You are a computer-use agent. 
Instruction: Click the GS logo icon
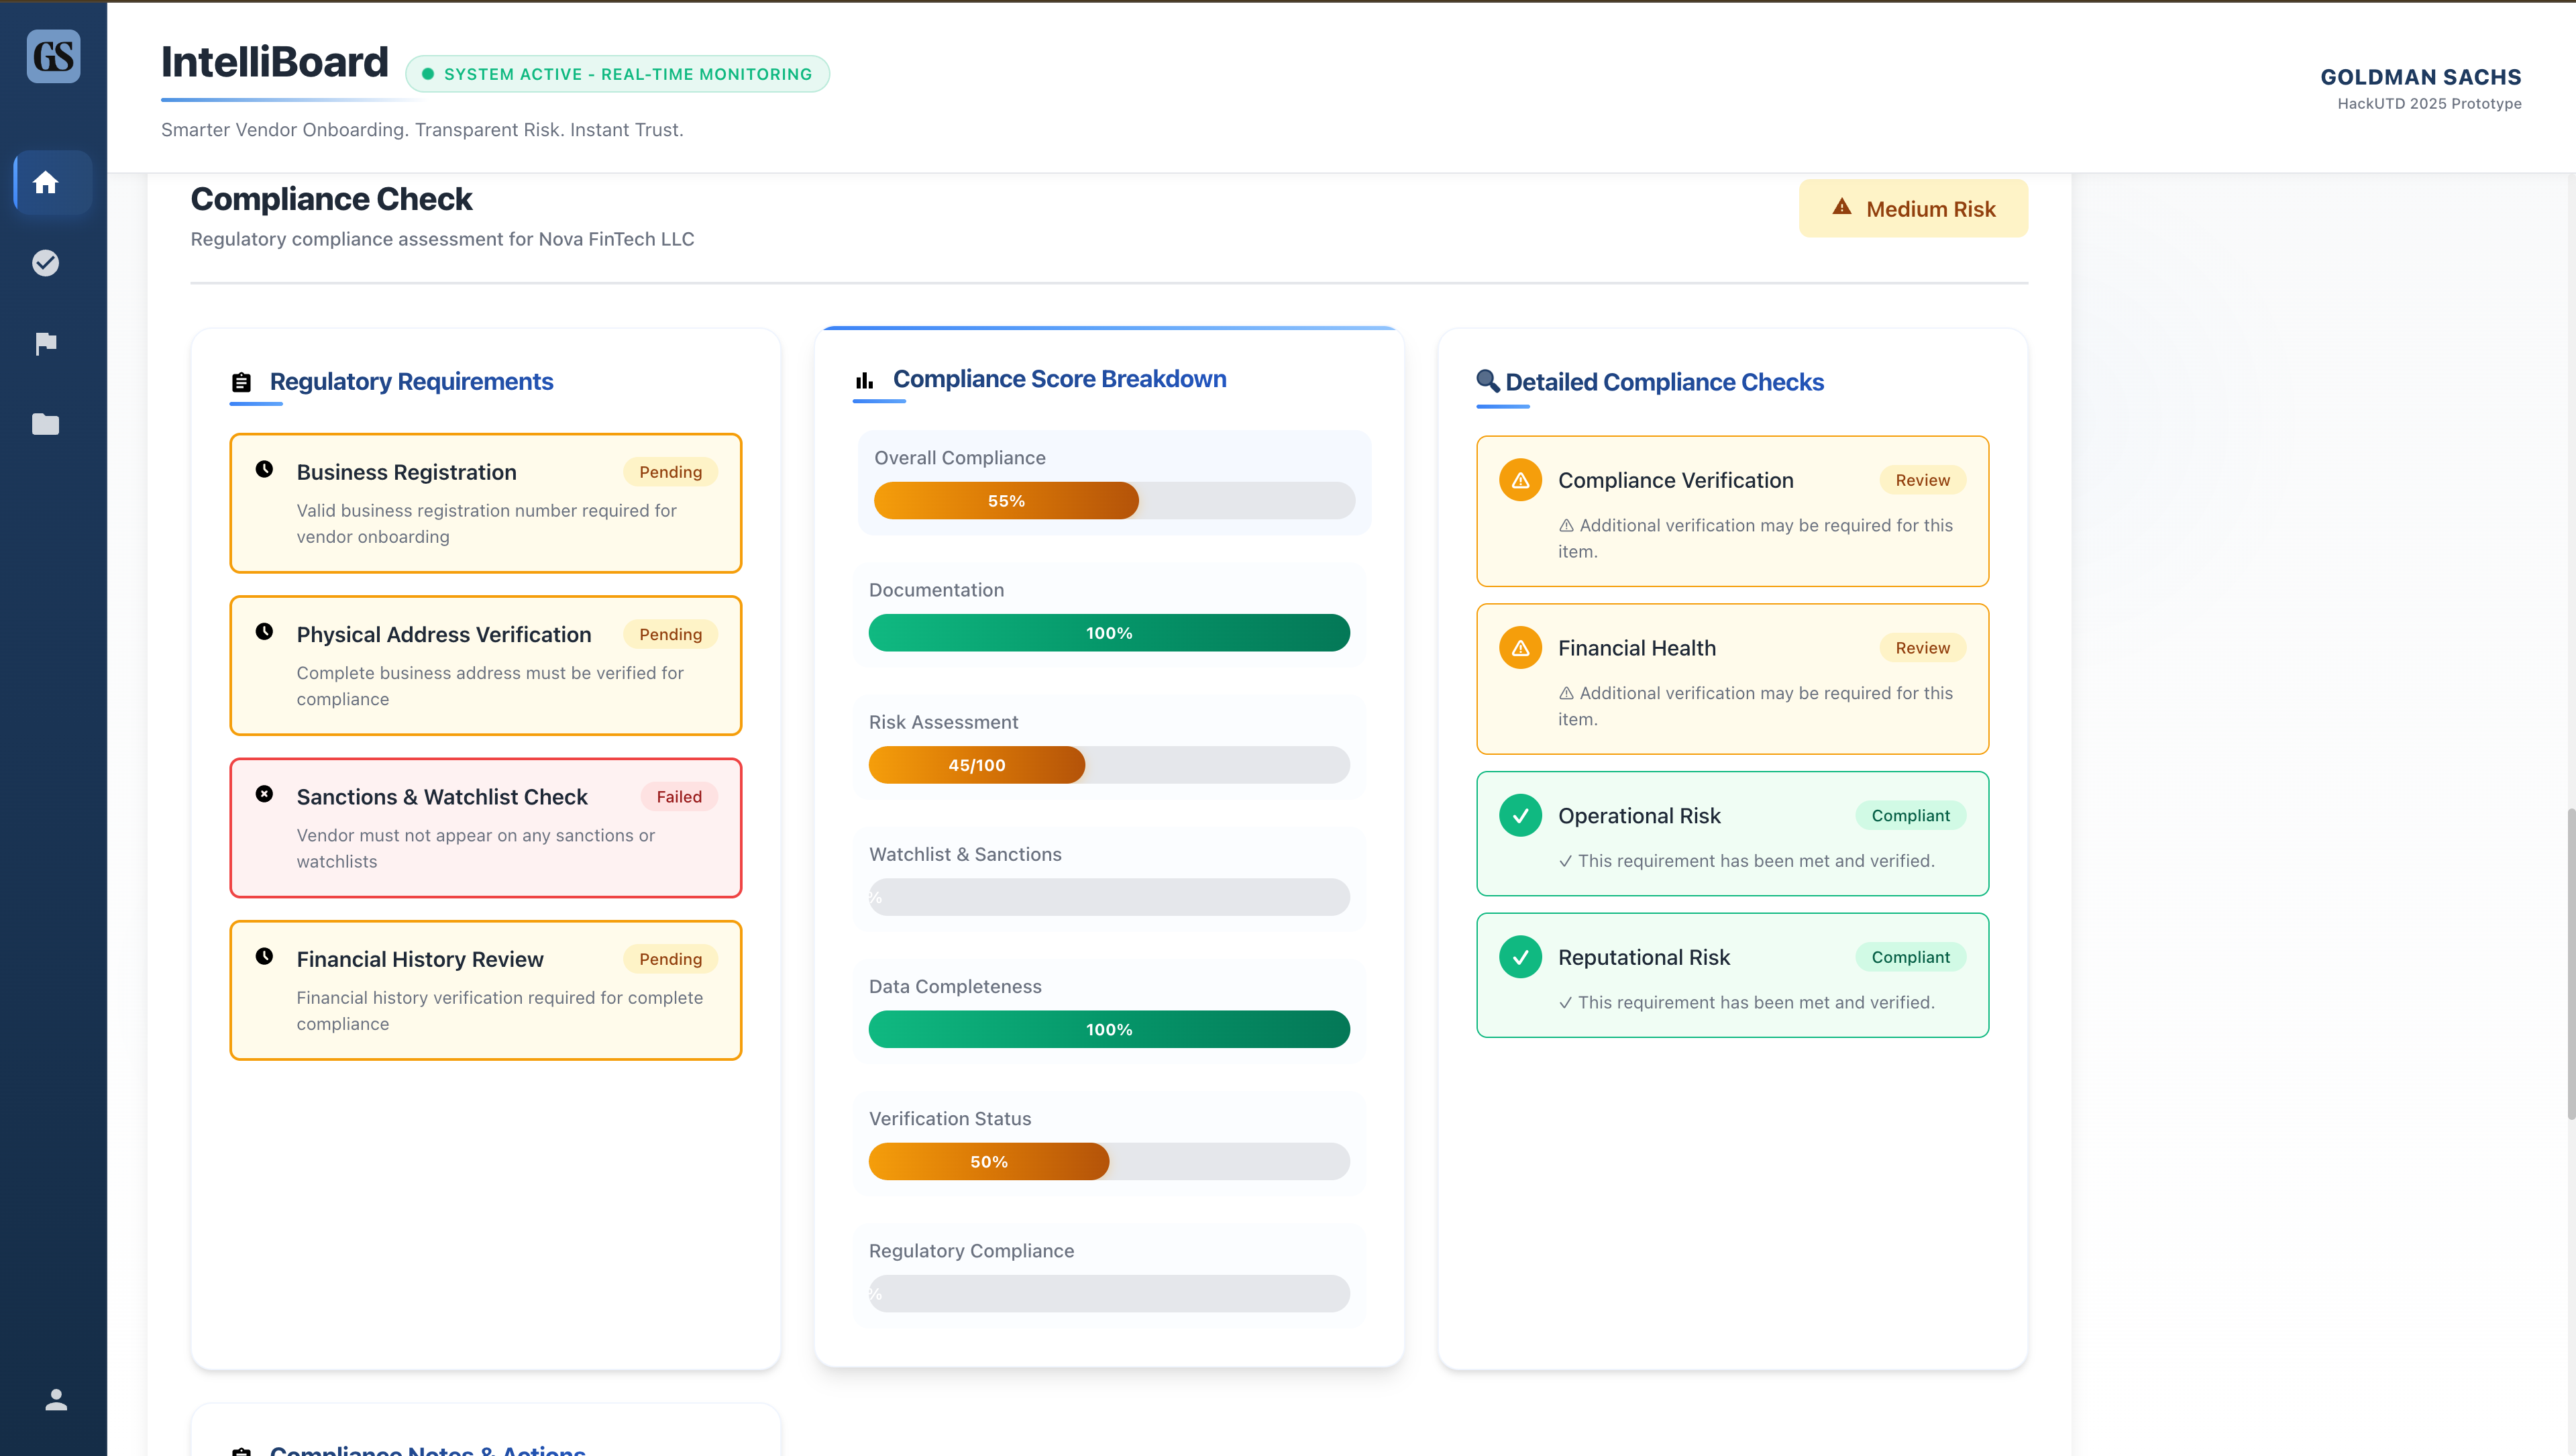pos(53,56)
